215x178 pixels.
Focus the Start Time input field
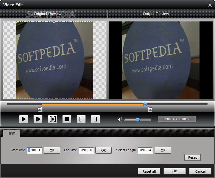tap(35, 150)
